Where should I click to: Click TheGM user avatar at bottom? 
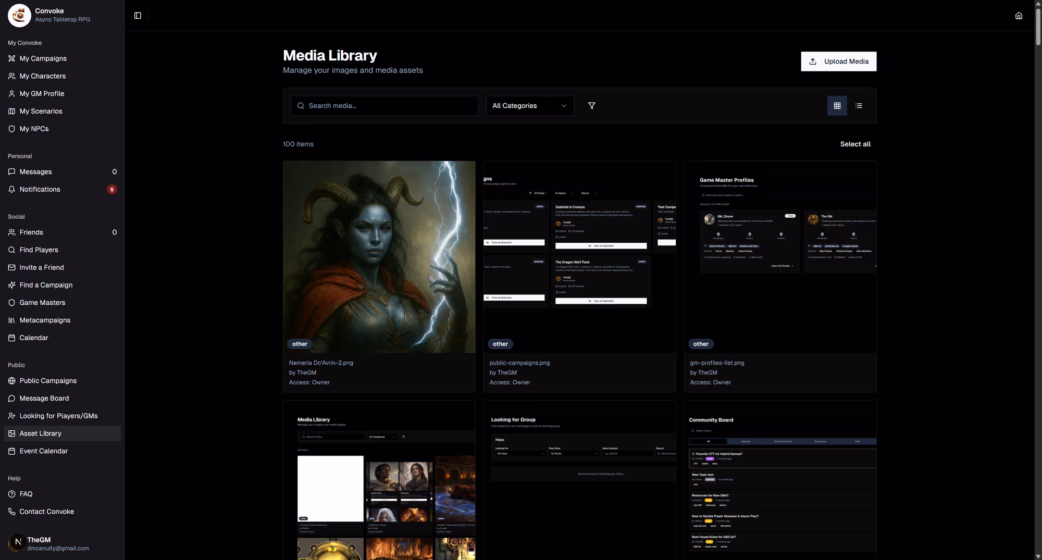[x=18, y=542]
